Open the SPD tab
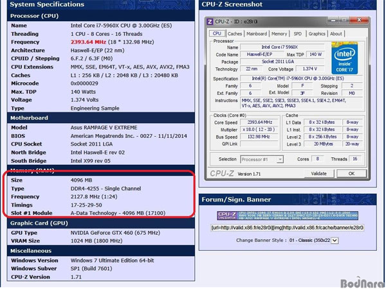386x290 pixels. pos(297,33)
